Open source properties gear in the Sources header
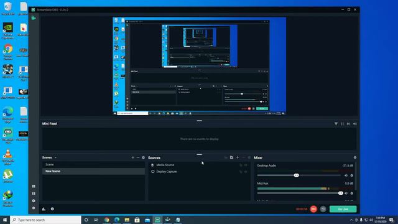Image resolution: width=398 pixels, height=224 pixels. tap(249, 157)
